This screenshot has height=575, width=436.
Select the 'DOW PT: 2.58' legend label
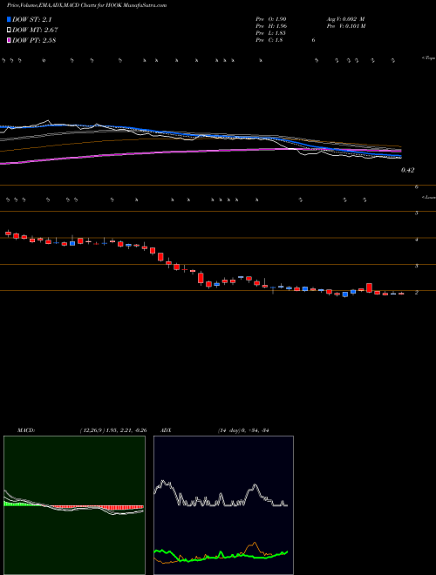pos(34,40)
